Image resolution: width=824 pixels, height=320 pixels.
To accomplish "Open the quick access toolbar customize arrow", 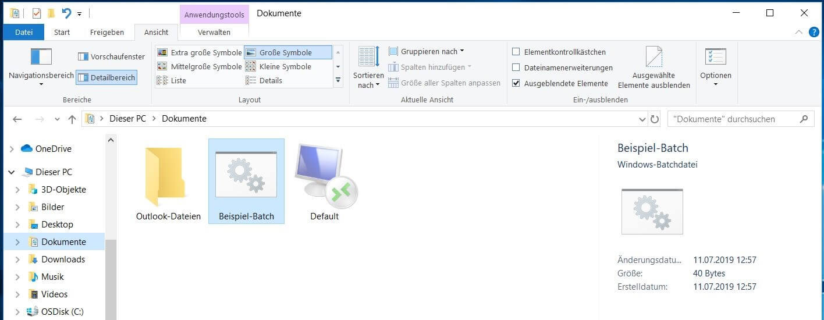I will point(80,13).
